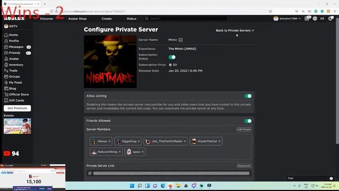Go to the Discover tab
The height and width of the screenshot is (191, 339).
point(47,19)
